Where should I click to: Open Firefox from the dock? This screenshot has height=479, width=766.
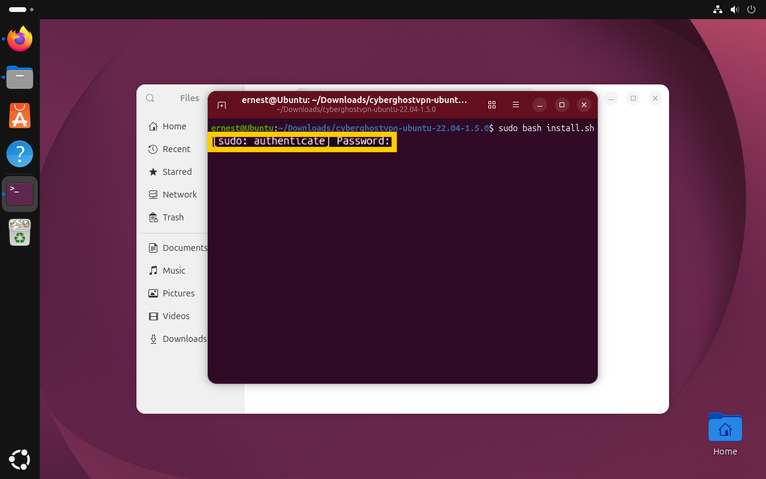(x=20, y=39)
